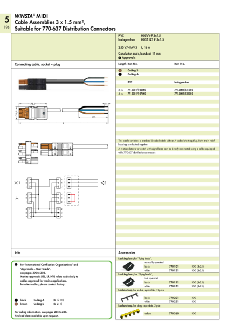
Task: Click accessory item number 770-201
Action: coord(174,298)
